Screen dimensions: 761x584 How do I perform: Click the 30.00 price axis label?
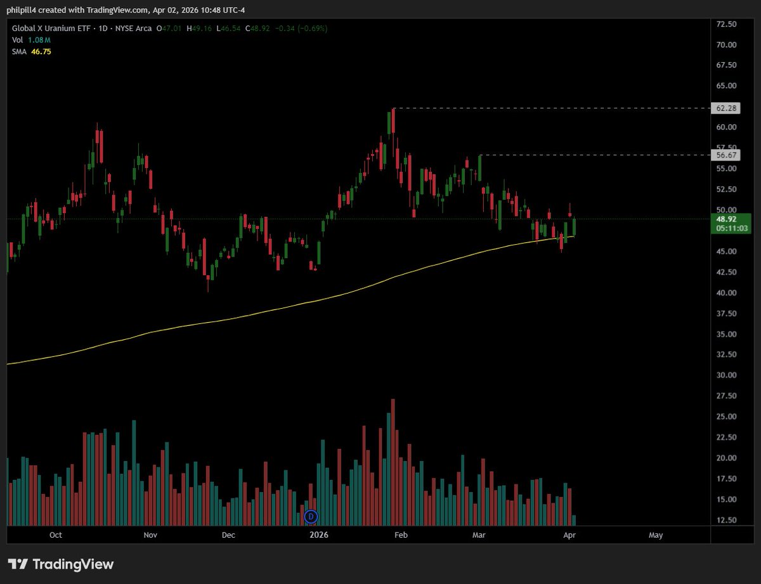(726, 375)
